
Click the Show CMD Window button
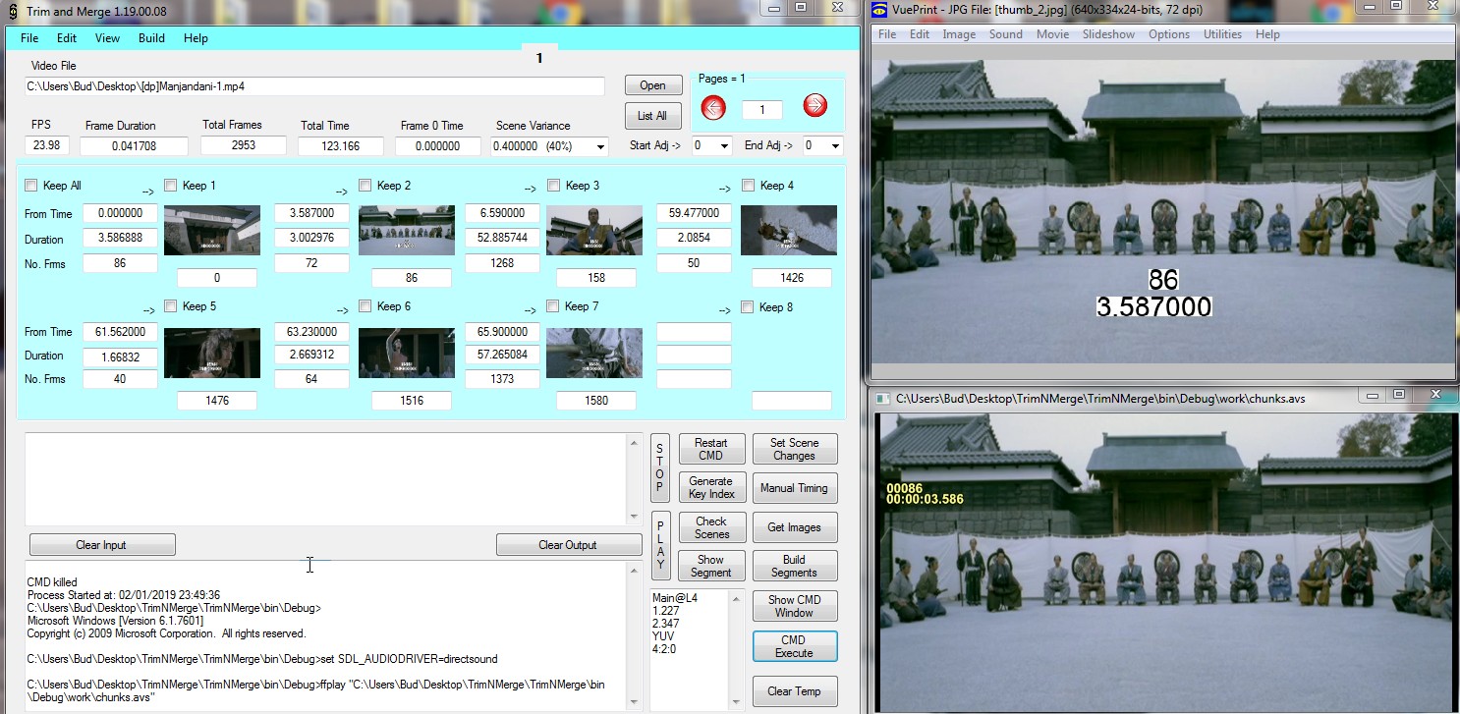794,606
